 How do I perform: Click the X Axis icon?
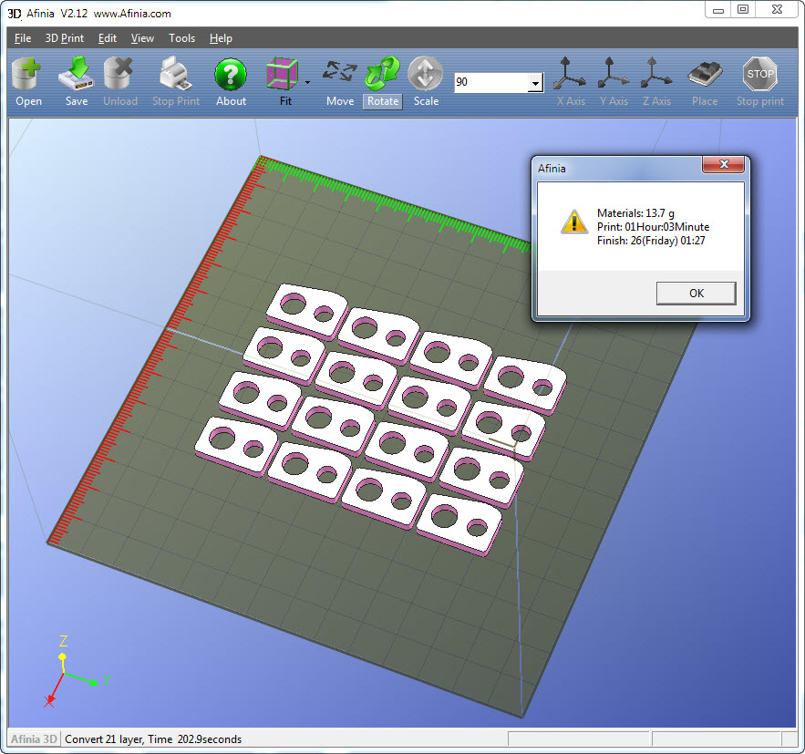tap(570, 74)
